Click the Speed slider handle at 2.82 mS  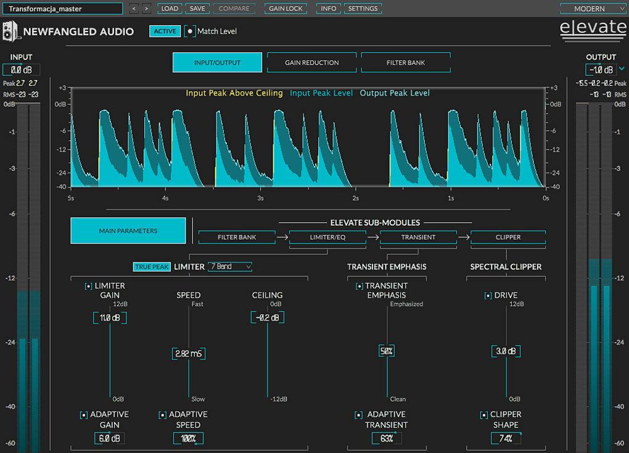coord(189,354)
